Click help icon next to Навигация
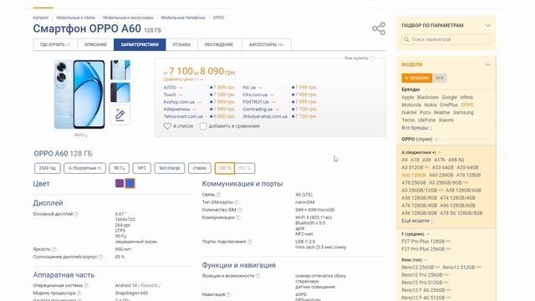The image size is (535, 301). click(x=228, y=294)
